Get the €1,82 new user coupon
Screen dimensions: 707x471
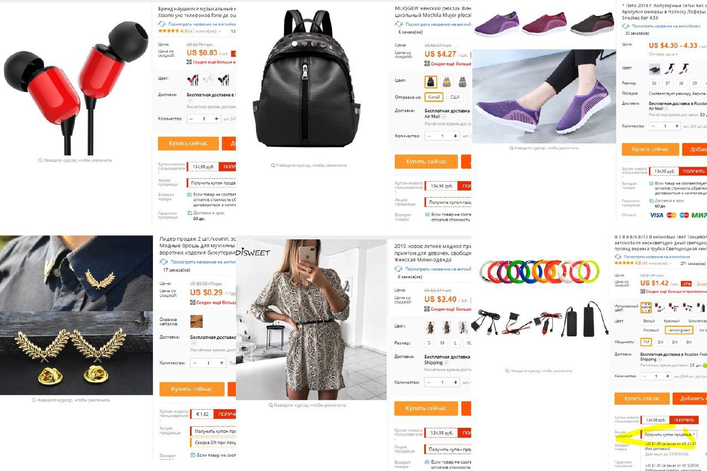[225, 414]
